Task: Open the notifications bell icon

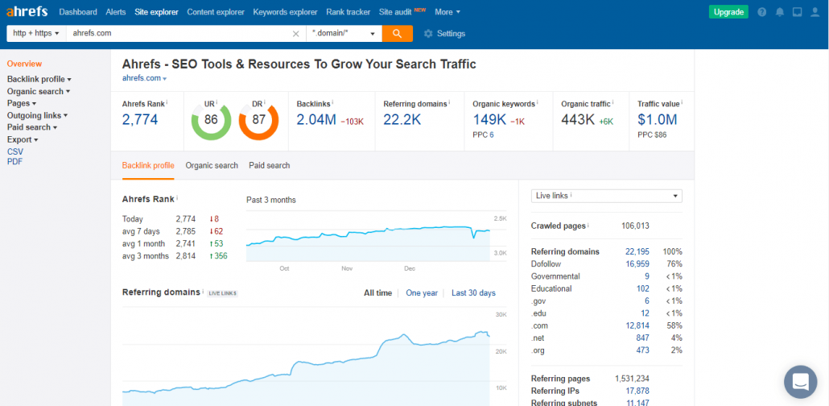Action: [x=779, y=11]
